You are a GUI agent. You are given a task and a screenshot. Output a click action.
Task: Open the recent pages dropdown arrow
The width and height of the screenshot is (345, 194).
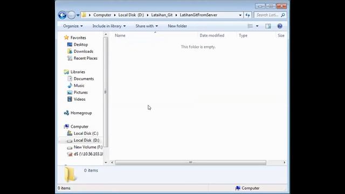tap(78, 15)
